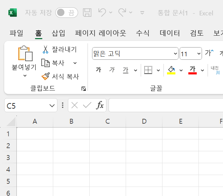This screenshot has height=196, width=223.
Task: Open the Undo history dropdown arrow
Action: pyautogui.click(x=111, y=13)
